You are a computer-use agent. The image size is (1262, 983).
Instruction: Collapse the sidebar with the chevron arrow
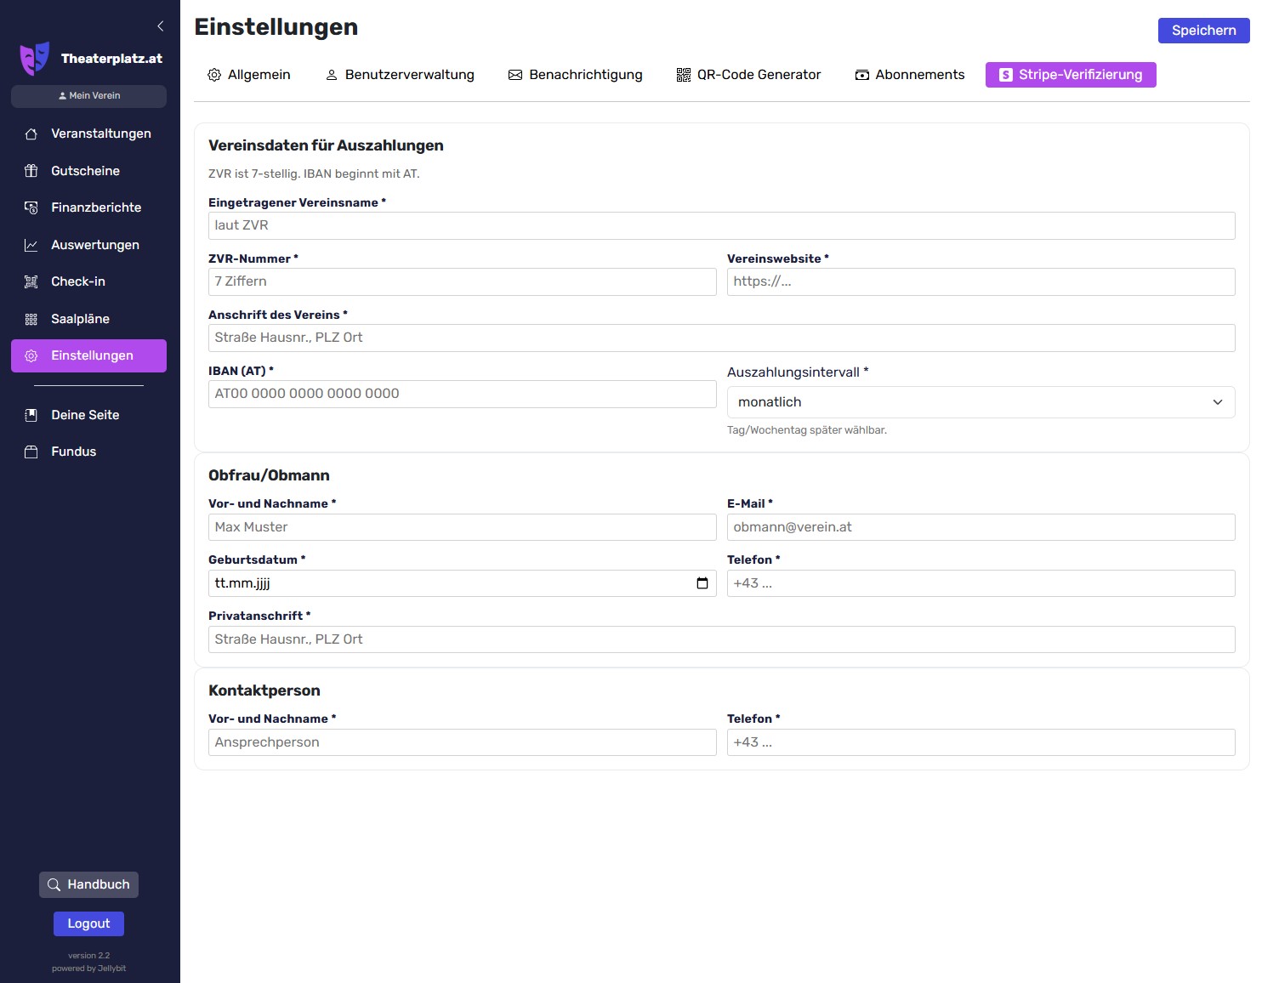click(160, 26)
